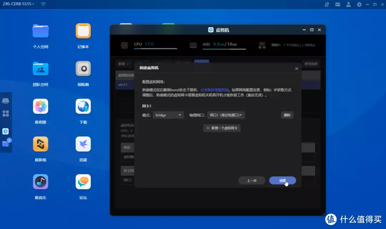
Task: Open the 个人空间 folder icon
Action: point(40,31)
